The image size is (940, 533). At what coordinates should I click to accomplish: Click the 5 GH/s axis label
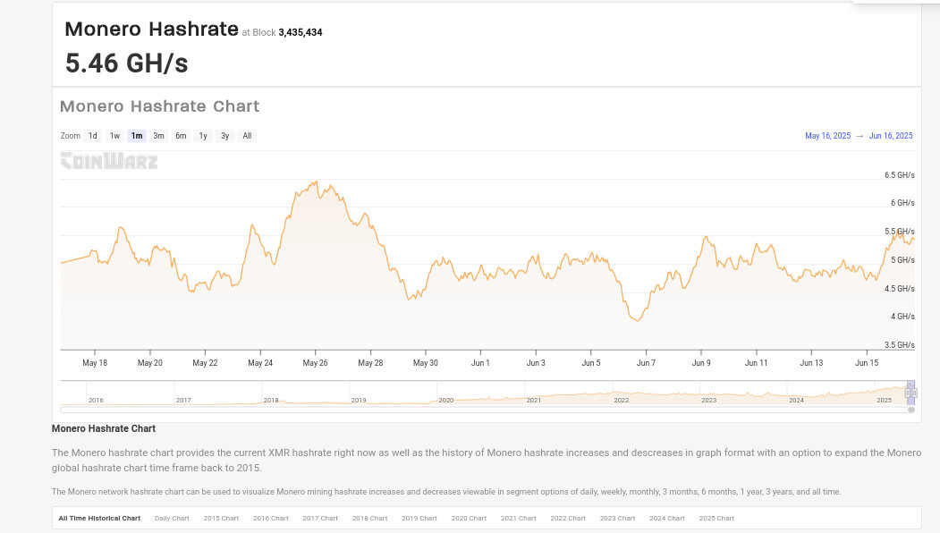coord(902,260)
